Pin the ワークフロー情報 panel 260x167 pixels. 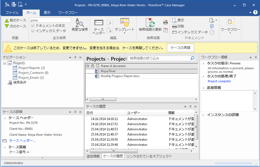[x=256, y=57]
